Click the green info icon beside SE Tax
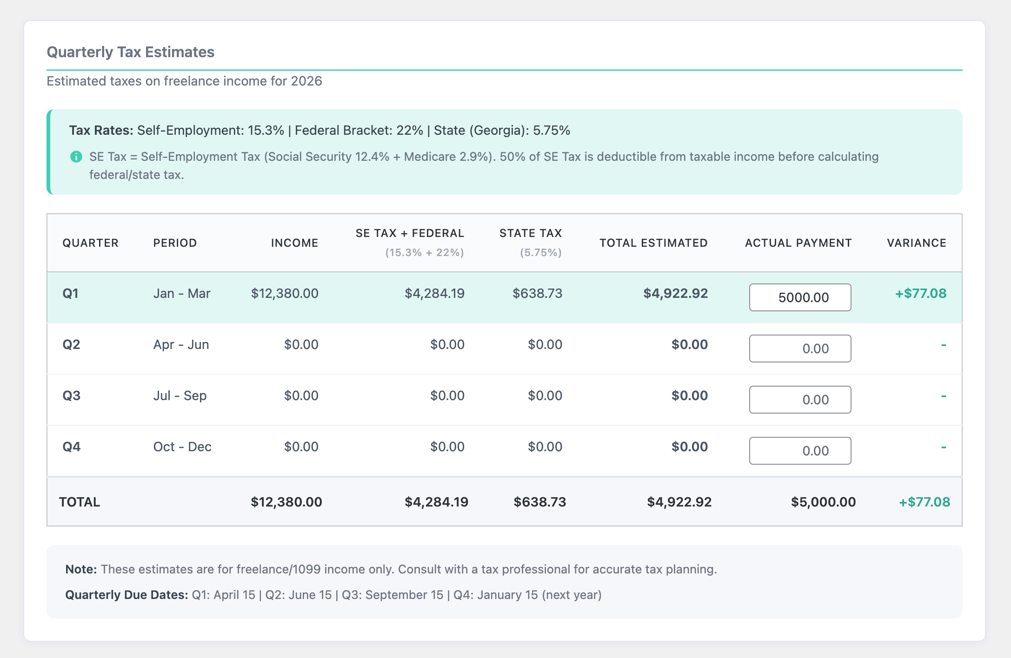Screen dimensions: 1011x658 click(x=76, y=157)
